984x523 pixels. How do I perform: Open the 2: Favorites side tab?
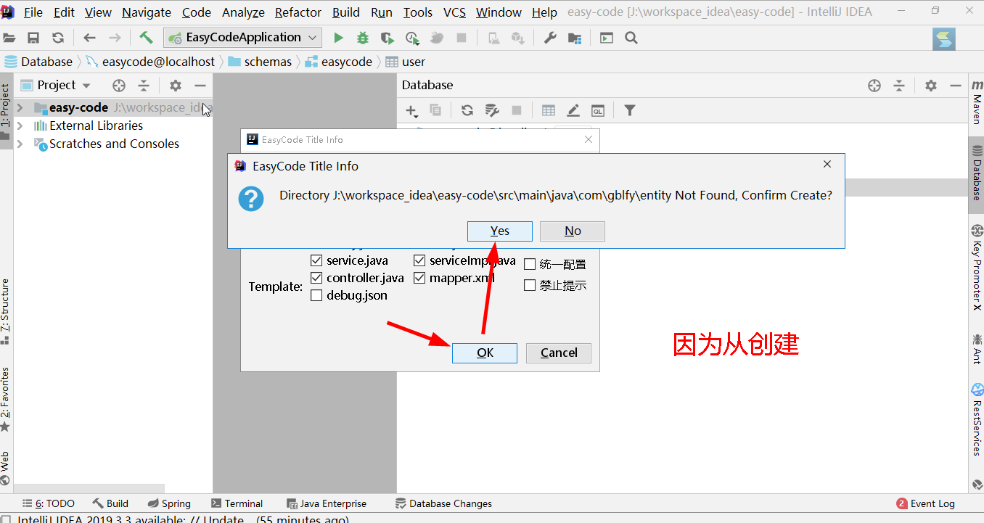(5, 399)
